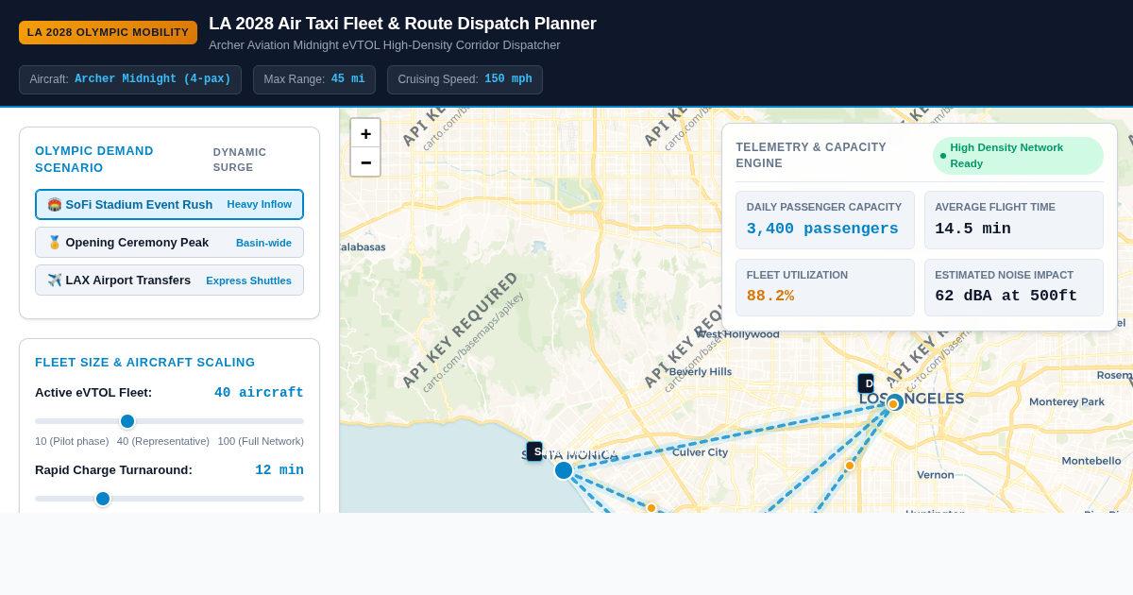Image resolution: width=1133 pixels, height=595 pixels.
Task: Click the 'D' label badge near Los Angeles
Action: pos(866,383)
